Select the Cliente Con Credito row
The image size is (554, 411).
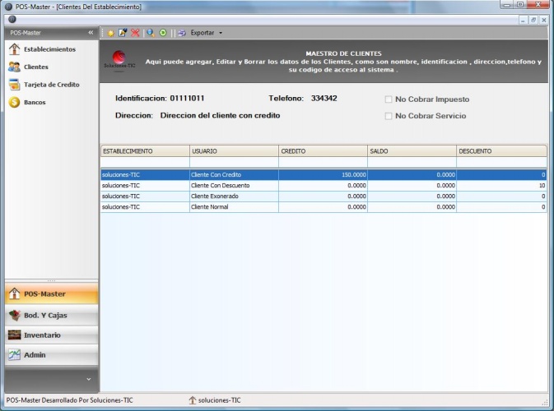pos(324,175)
